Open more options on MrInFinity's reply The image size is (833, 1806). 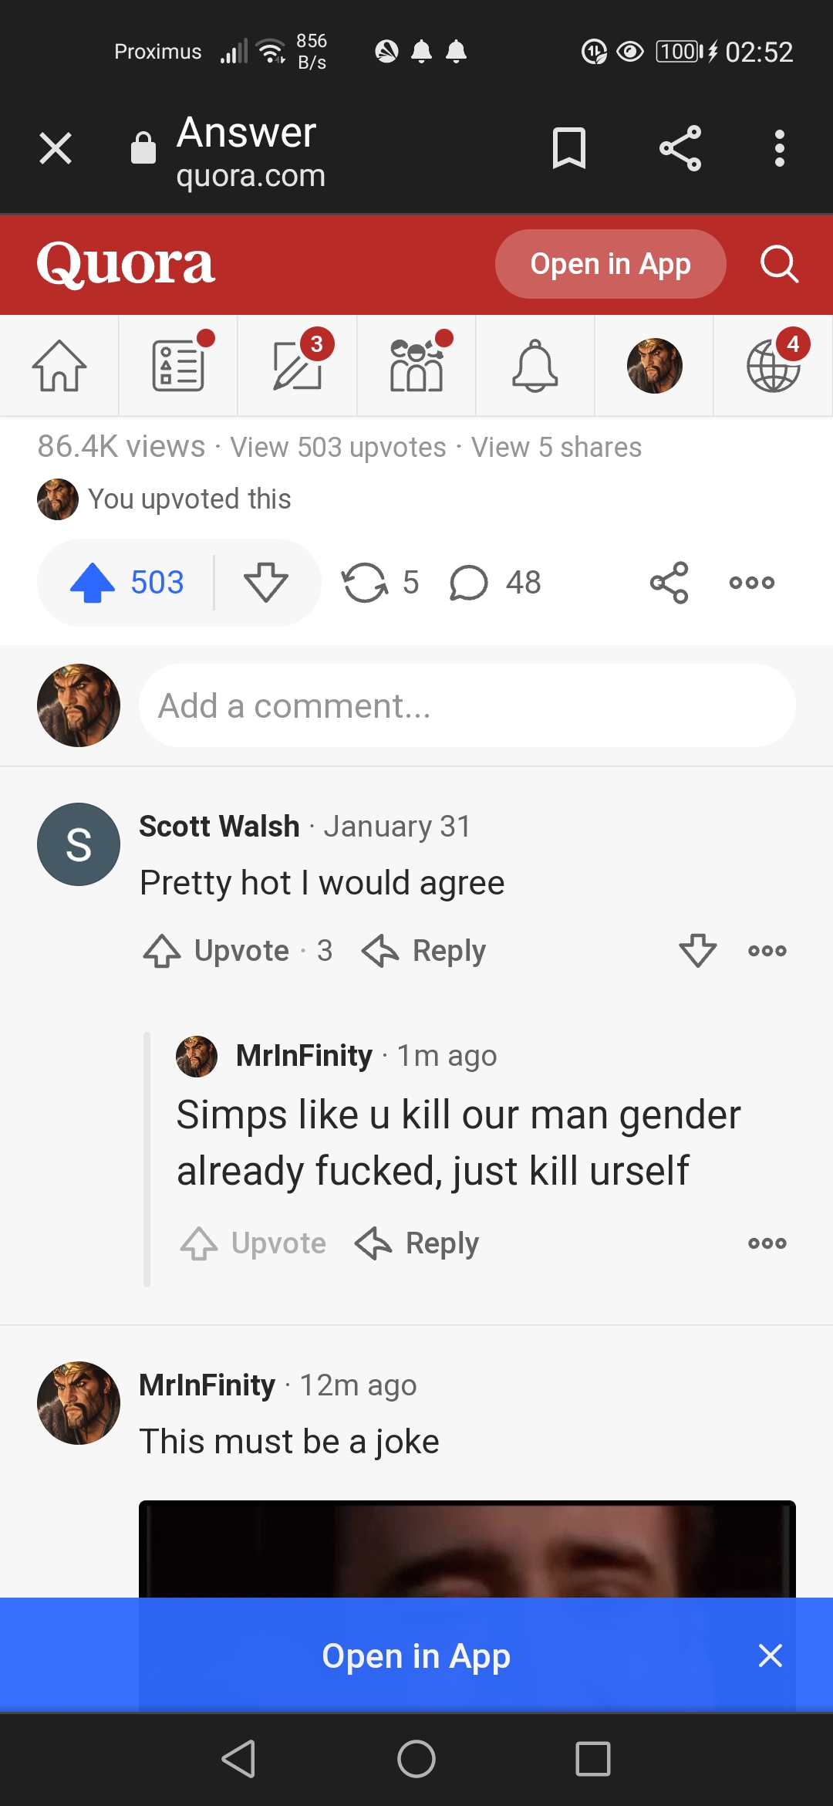(x=767, y=1243)
